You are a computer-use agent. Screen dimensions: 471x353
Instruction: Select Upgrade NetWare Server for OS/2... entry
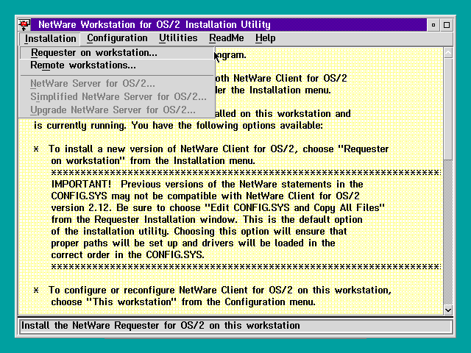point(118,110)
